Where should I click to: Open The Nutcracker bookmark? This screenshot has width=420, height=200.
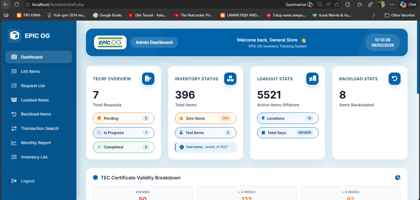click(x=194, y=15)
